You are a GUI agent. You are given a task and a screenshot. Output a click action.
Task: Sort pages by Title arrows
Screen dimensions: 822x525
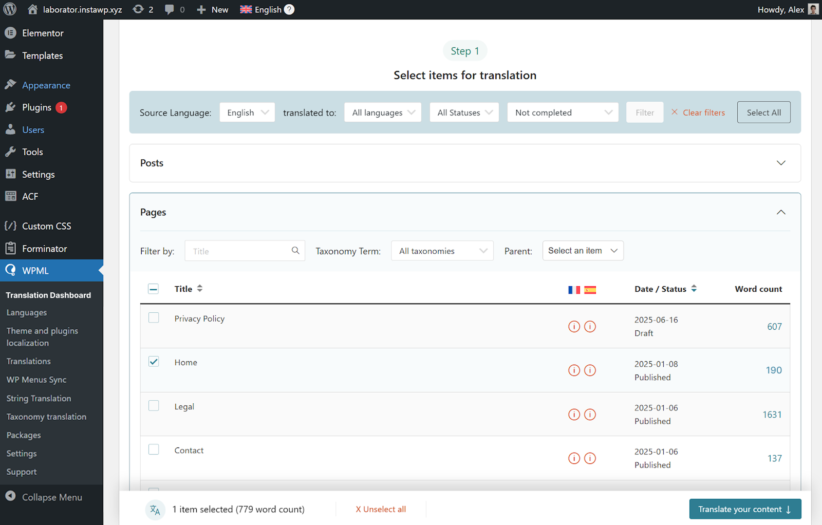(200, 289)
